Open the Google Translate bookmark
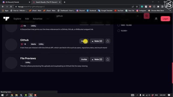Viewport: 173px width, 97px height. pyautogui.click(x=105, y=11)
